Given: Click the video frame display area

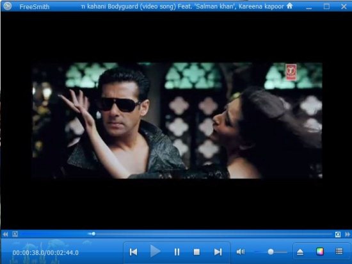Looking at the screenshot, I should pos(177,120).
